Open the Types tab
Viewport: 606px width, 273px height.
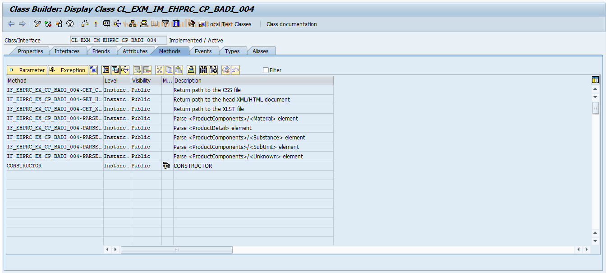coord(232,51)
